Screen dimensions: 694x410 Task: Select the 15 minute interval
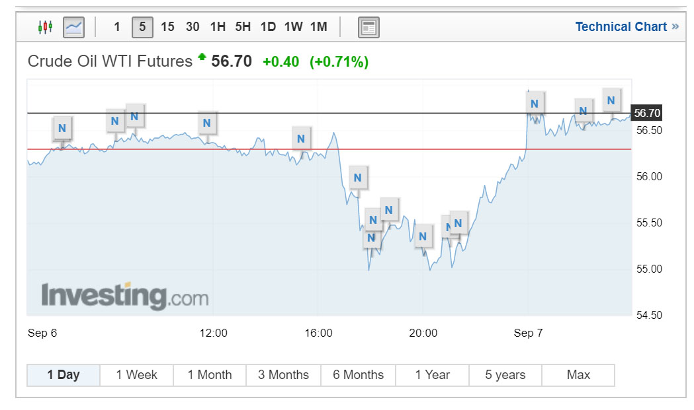[x=167, y=27]
